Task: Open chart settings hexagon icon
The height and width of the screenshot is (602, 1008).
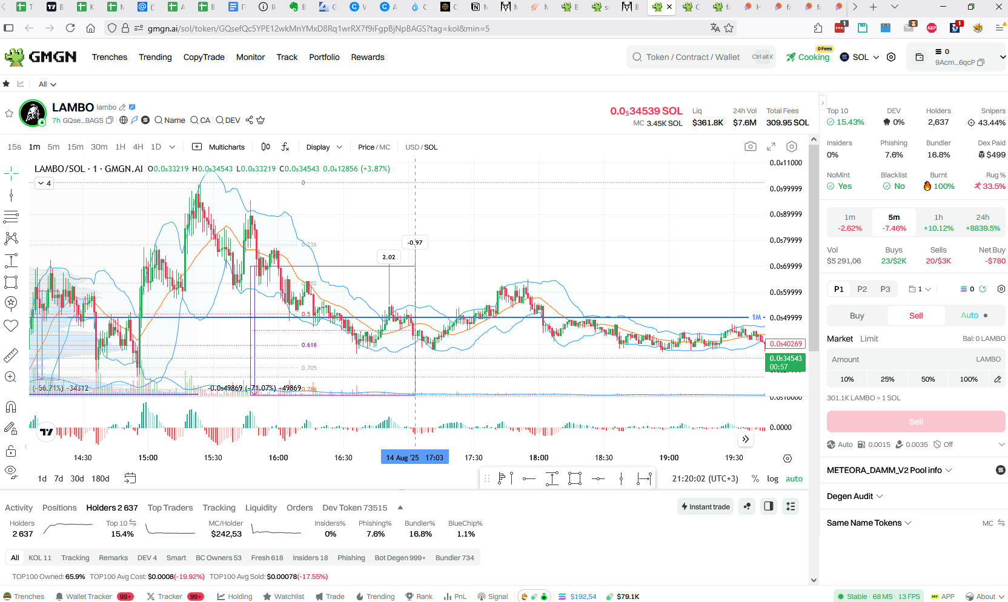Action: click(x=792, y=147)
